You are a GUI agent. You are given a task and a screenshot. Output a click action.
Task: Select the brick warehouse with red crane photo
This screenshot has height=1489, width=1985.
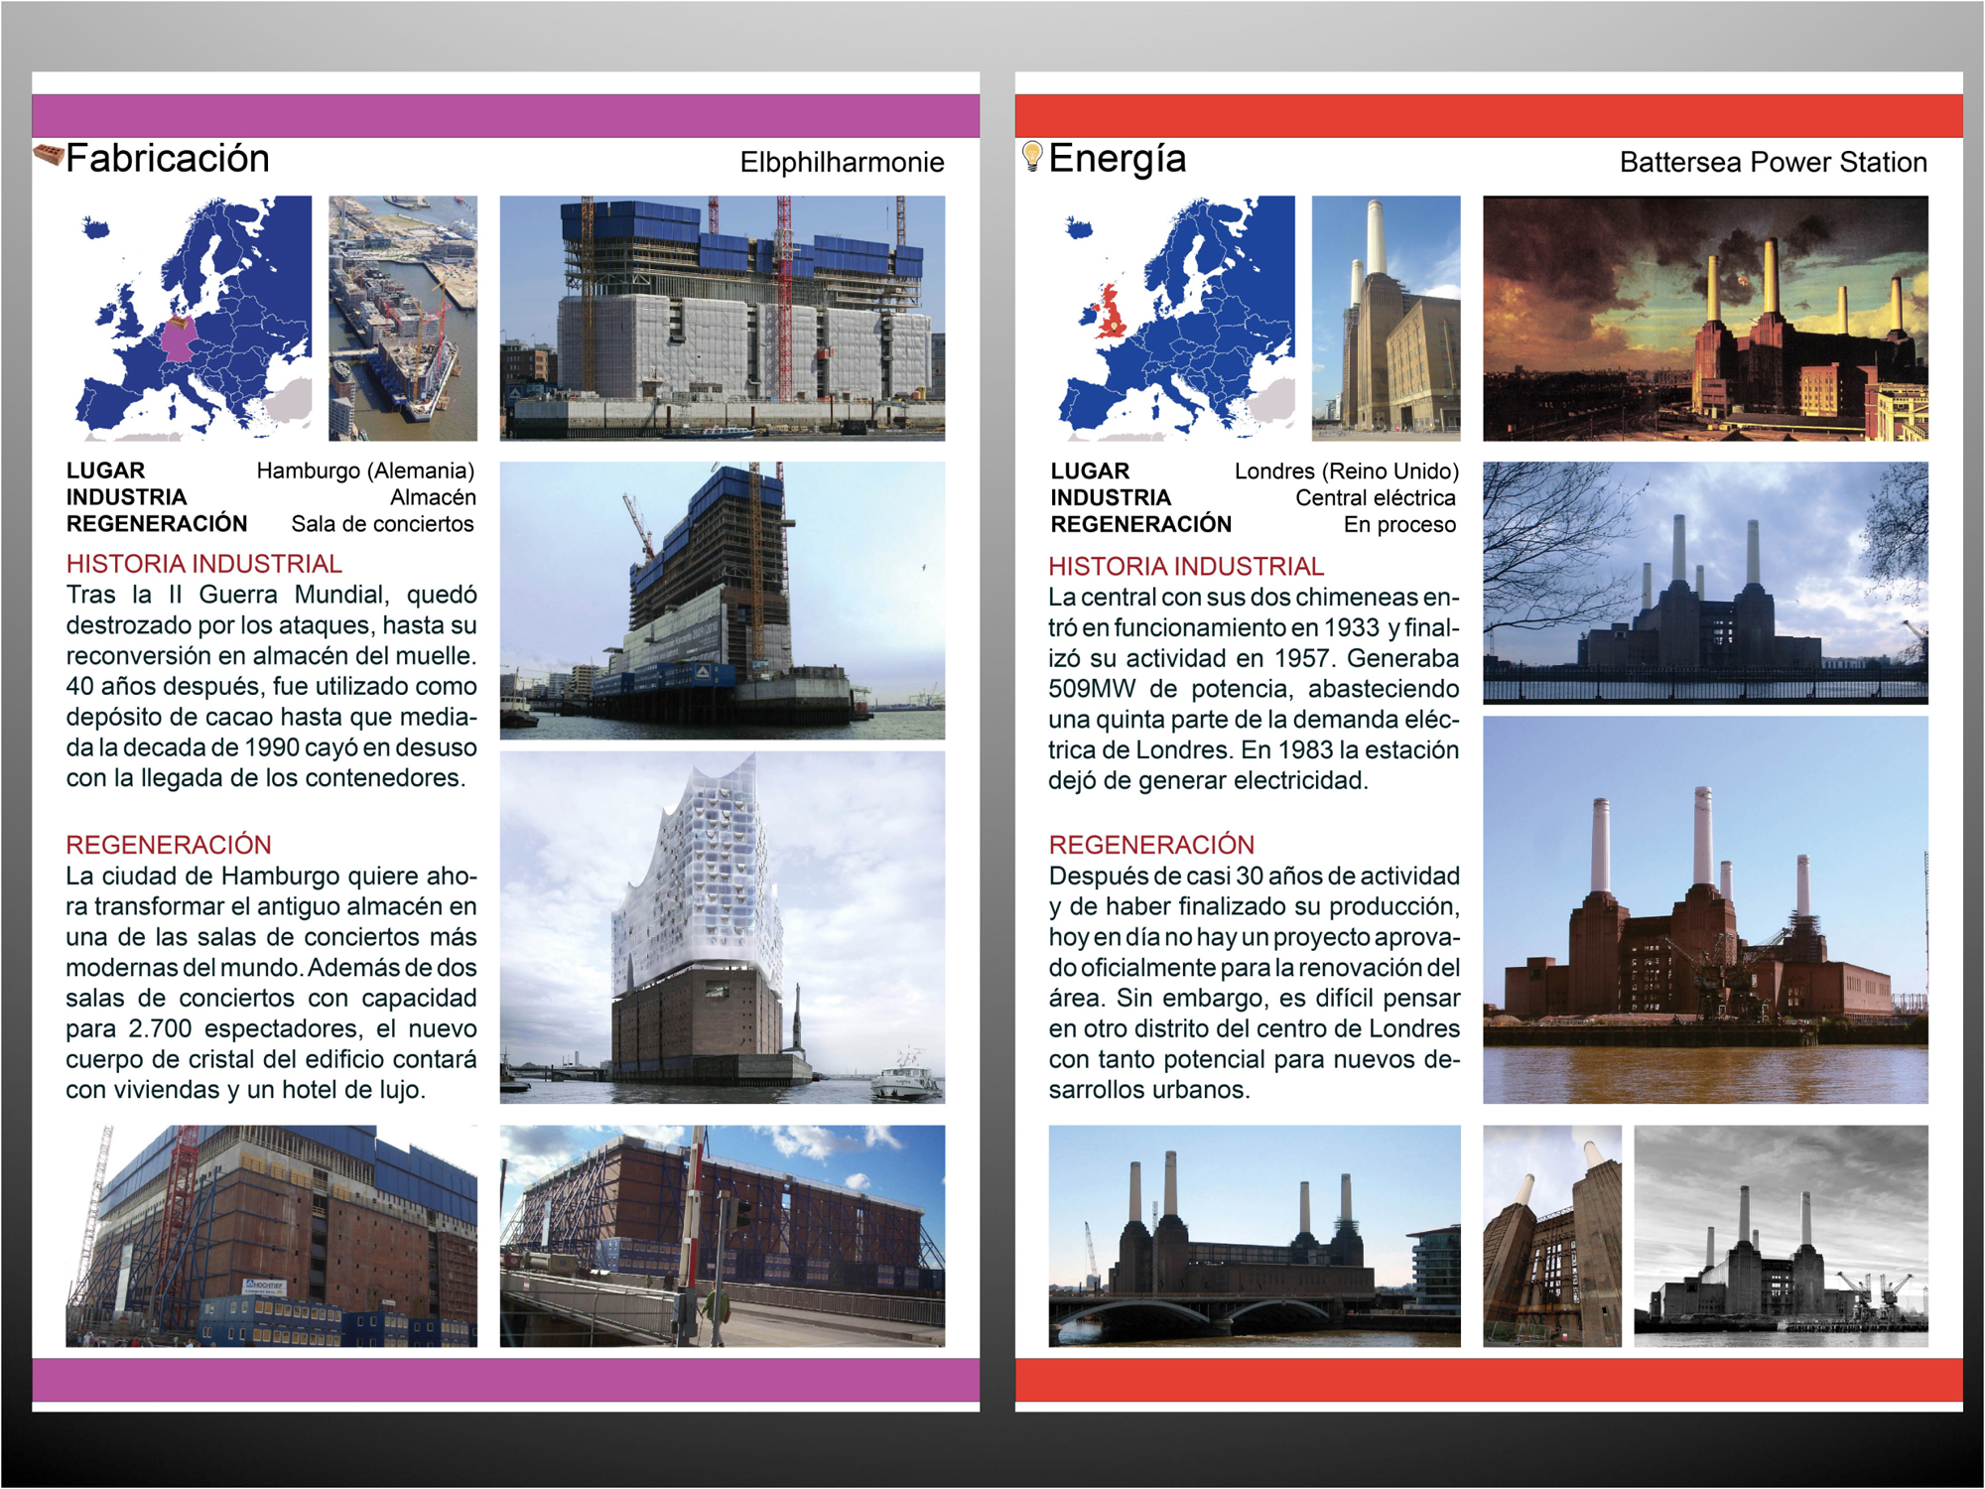click(271, 1236)
